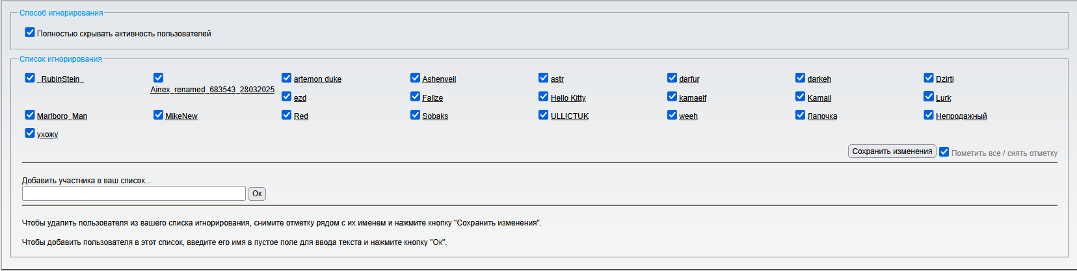Uncheck the _RubinStein_ checkbox
The width and height of the screenshot is (1077, 271).
coord(30,78)
